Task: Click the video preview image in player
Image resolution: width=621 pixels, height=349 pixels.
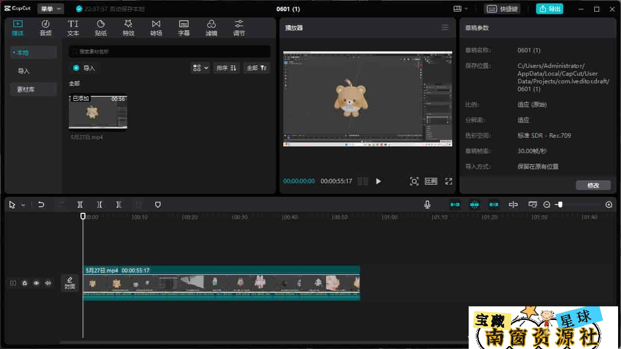Action: pyautogui.click(x=368, y=99)
